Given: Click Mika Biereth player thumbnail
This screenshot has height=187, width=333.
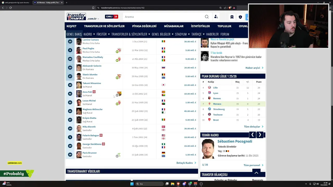Looking at the screenshot, I should click(79, 129).
